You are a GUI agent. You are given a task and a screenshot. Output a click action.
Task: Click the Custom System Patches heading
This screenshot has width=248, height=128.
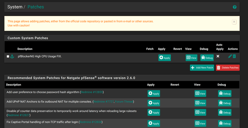28,38
